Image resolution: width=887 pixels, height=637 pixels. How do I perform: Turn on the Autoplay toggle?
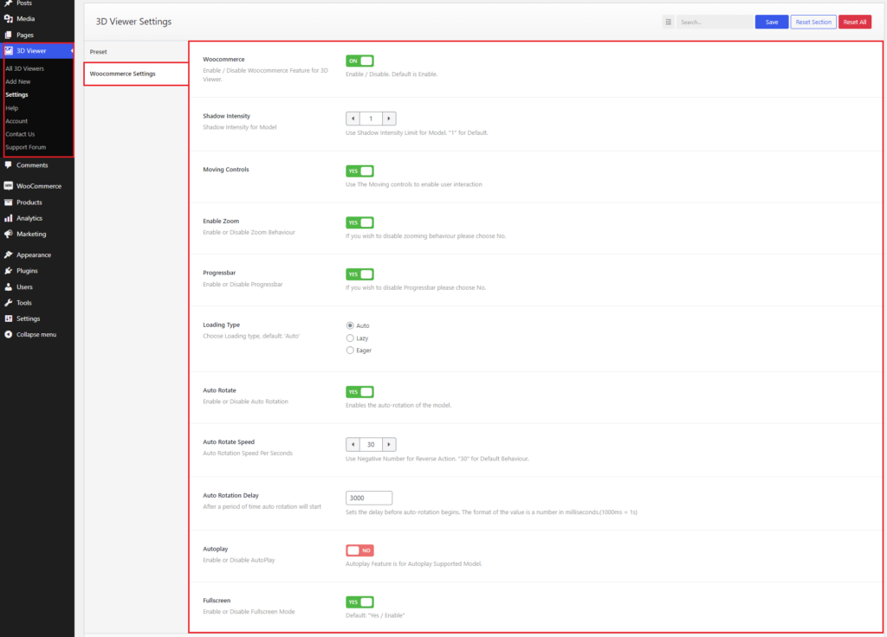(x=359, y=550)
